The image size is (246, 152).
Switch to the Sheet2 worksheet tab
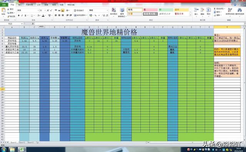click(22, 142)
